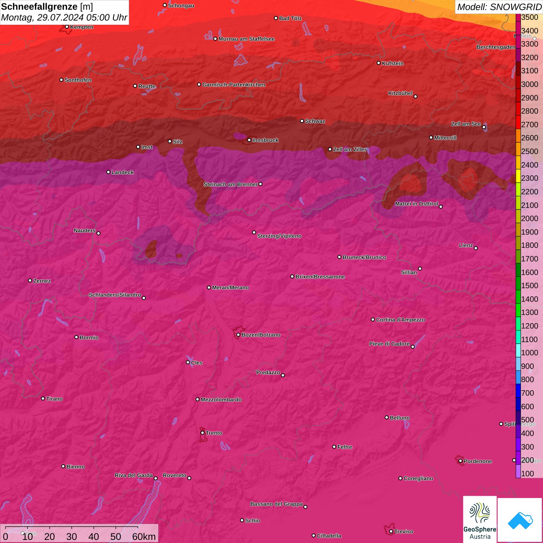This screenshot has height=543, width=543.
Task: Click the Berchtesgaden label
Action: [496, 47]
